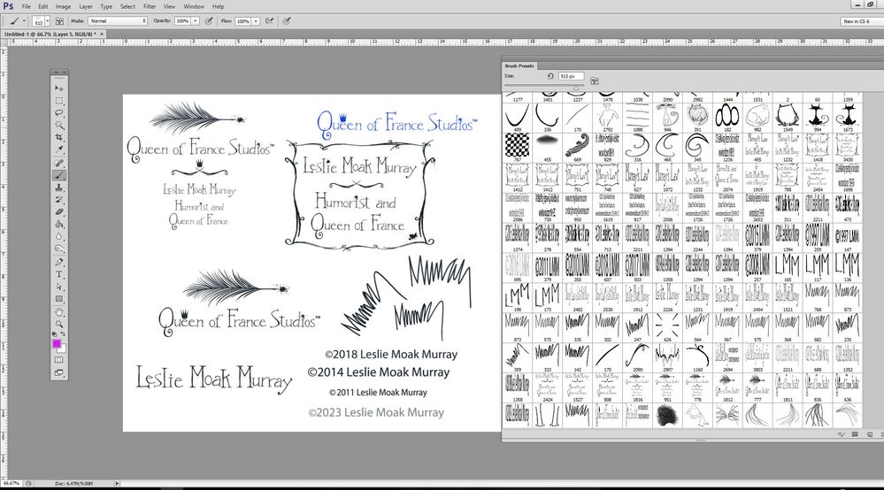Switch to the Brush Presets tab

pos(519,66)
